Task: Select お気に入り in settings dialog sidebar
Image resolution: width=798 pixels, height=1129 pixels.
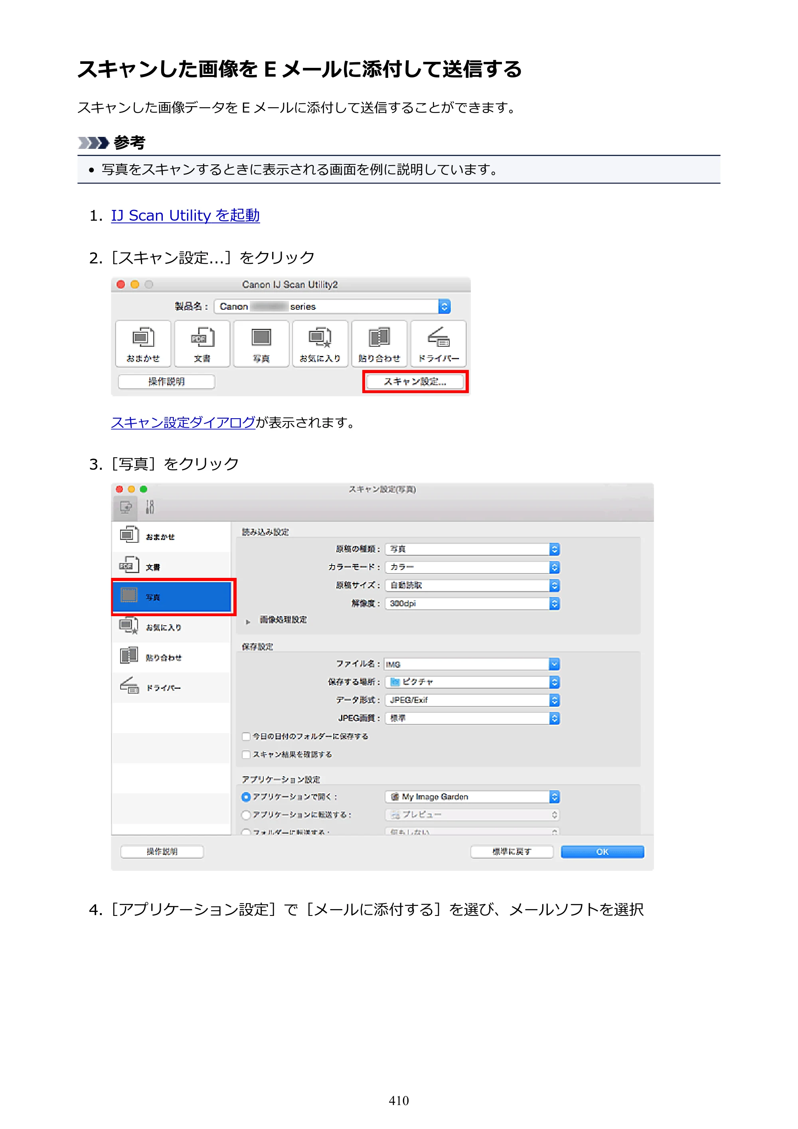Action: point(171,627)
